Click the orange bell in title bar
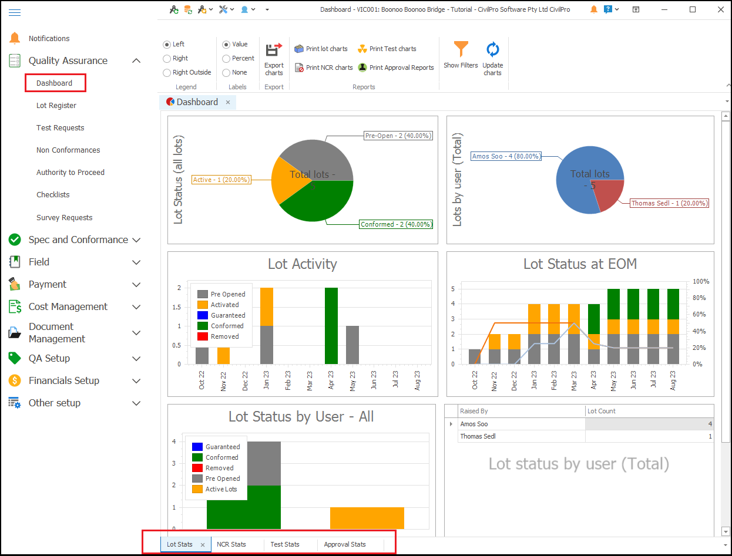The image size is (732, 556). tap(594, 9)
